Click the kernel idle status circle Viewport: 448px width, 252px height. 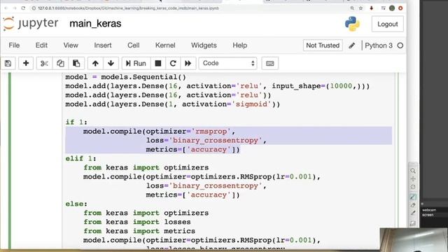coord(400,45)
